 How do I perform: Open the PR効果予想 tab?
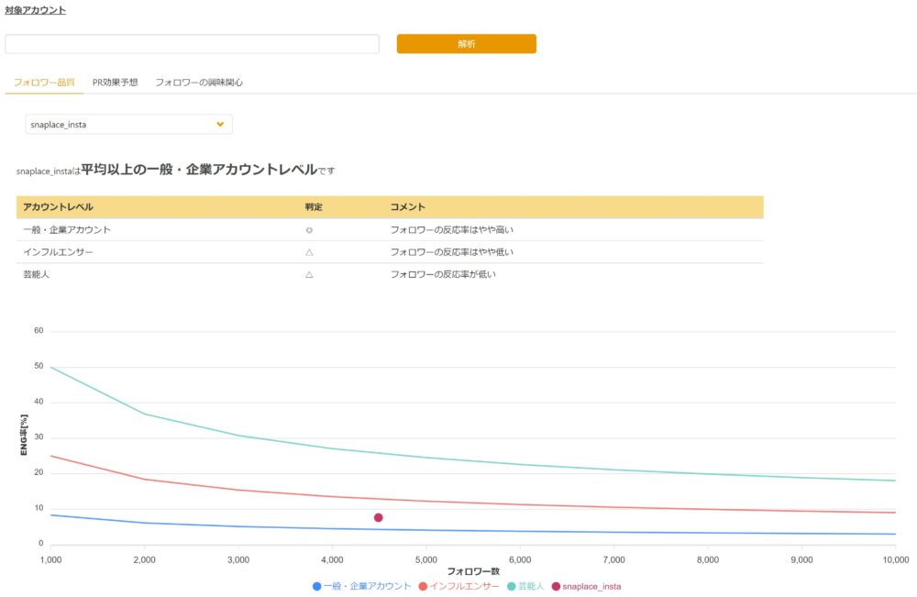(115, 83)
